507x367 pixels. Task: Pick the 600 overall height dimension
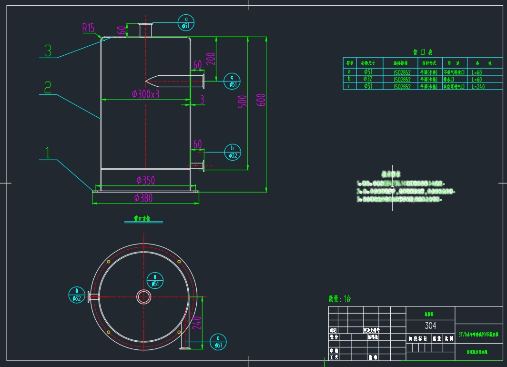261,100
